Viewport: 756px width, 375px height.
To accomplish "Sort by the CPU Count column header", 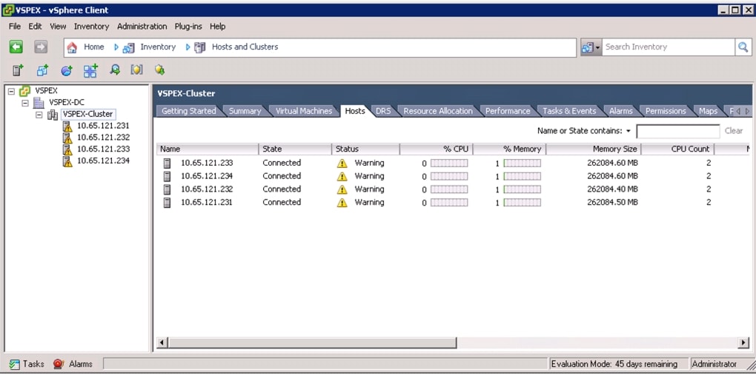I will 677,149.
